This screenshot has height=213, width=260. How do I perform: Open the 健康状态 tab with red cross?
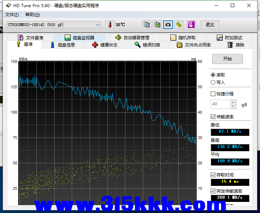pyautogui.click(x=105, y=45)
